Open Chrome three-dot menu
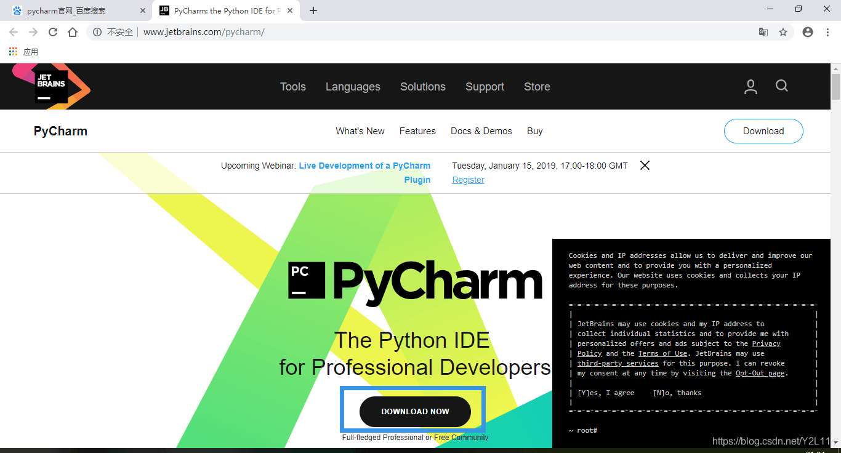Image resolution: width=841 pixels, height=453 pixels. (x=827, y=32)
